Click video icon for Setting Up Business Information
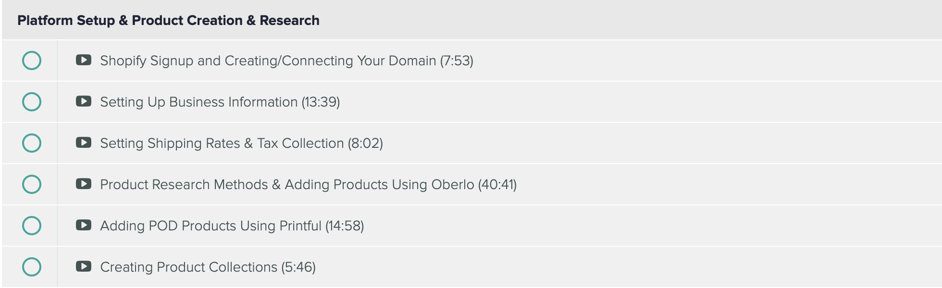This screenshot has width=942, height=288. pyautogui.click(x=84, y=102)
